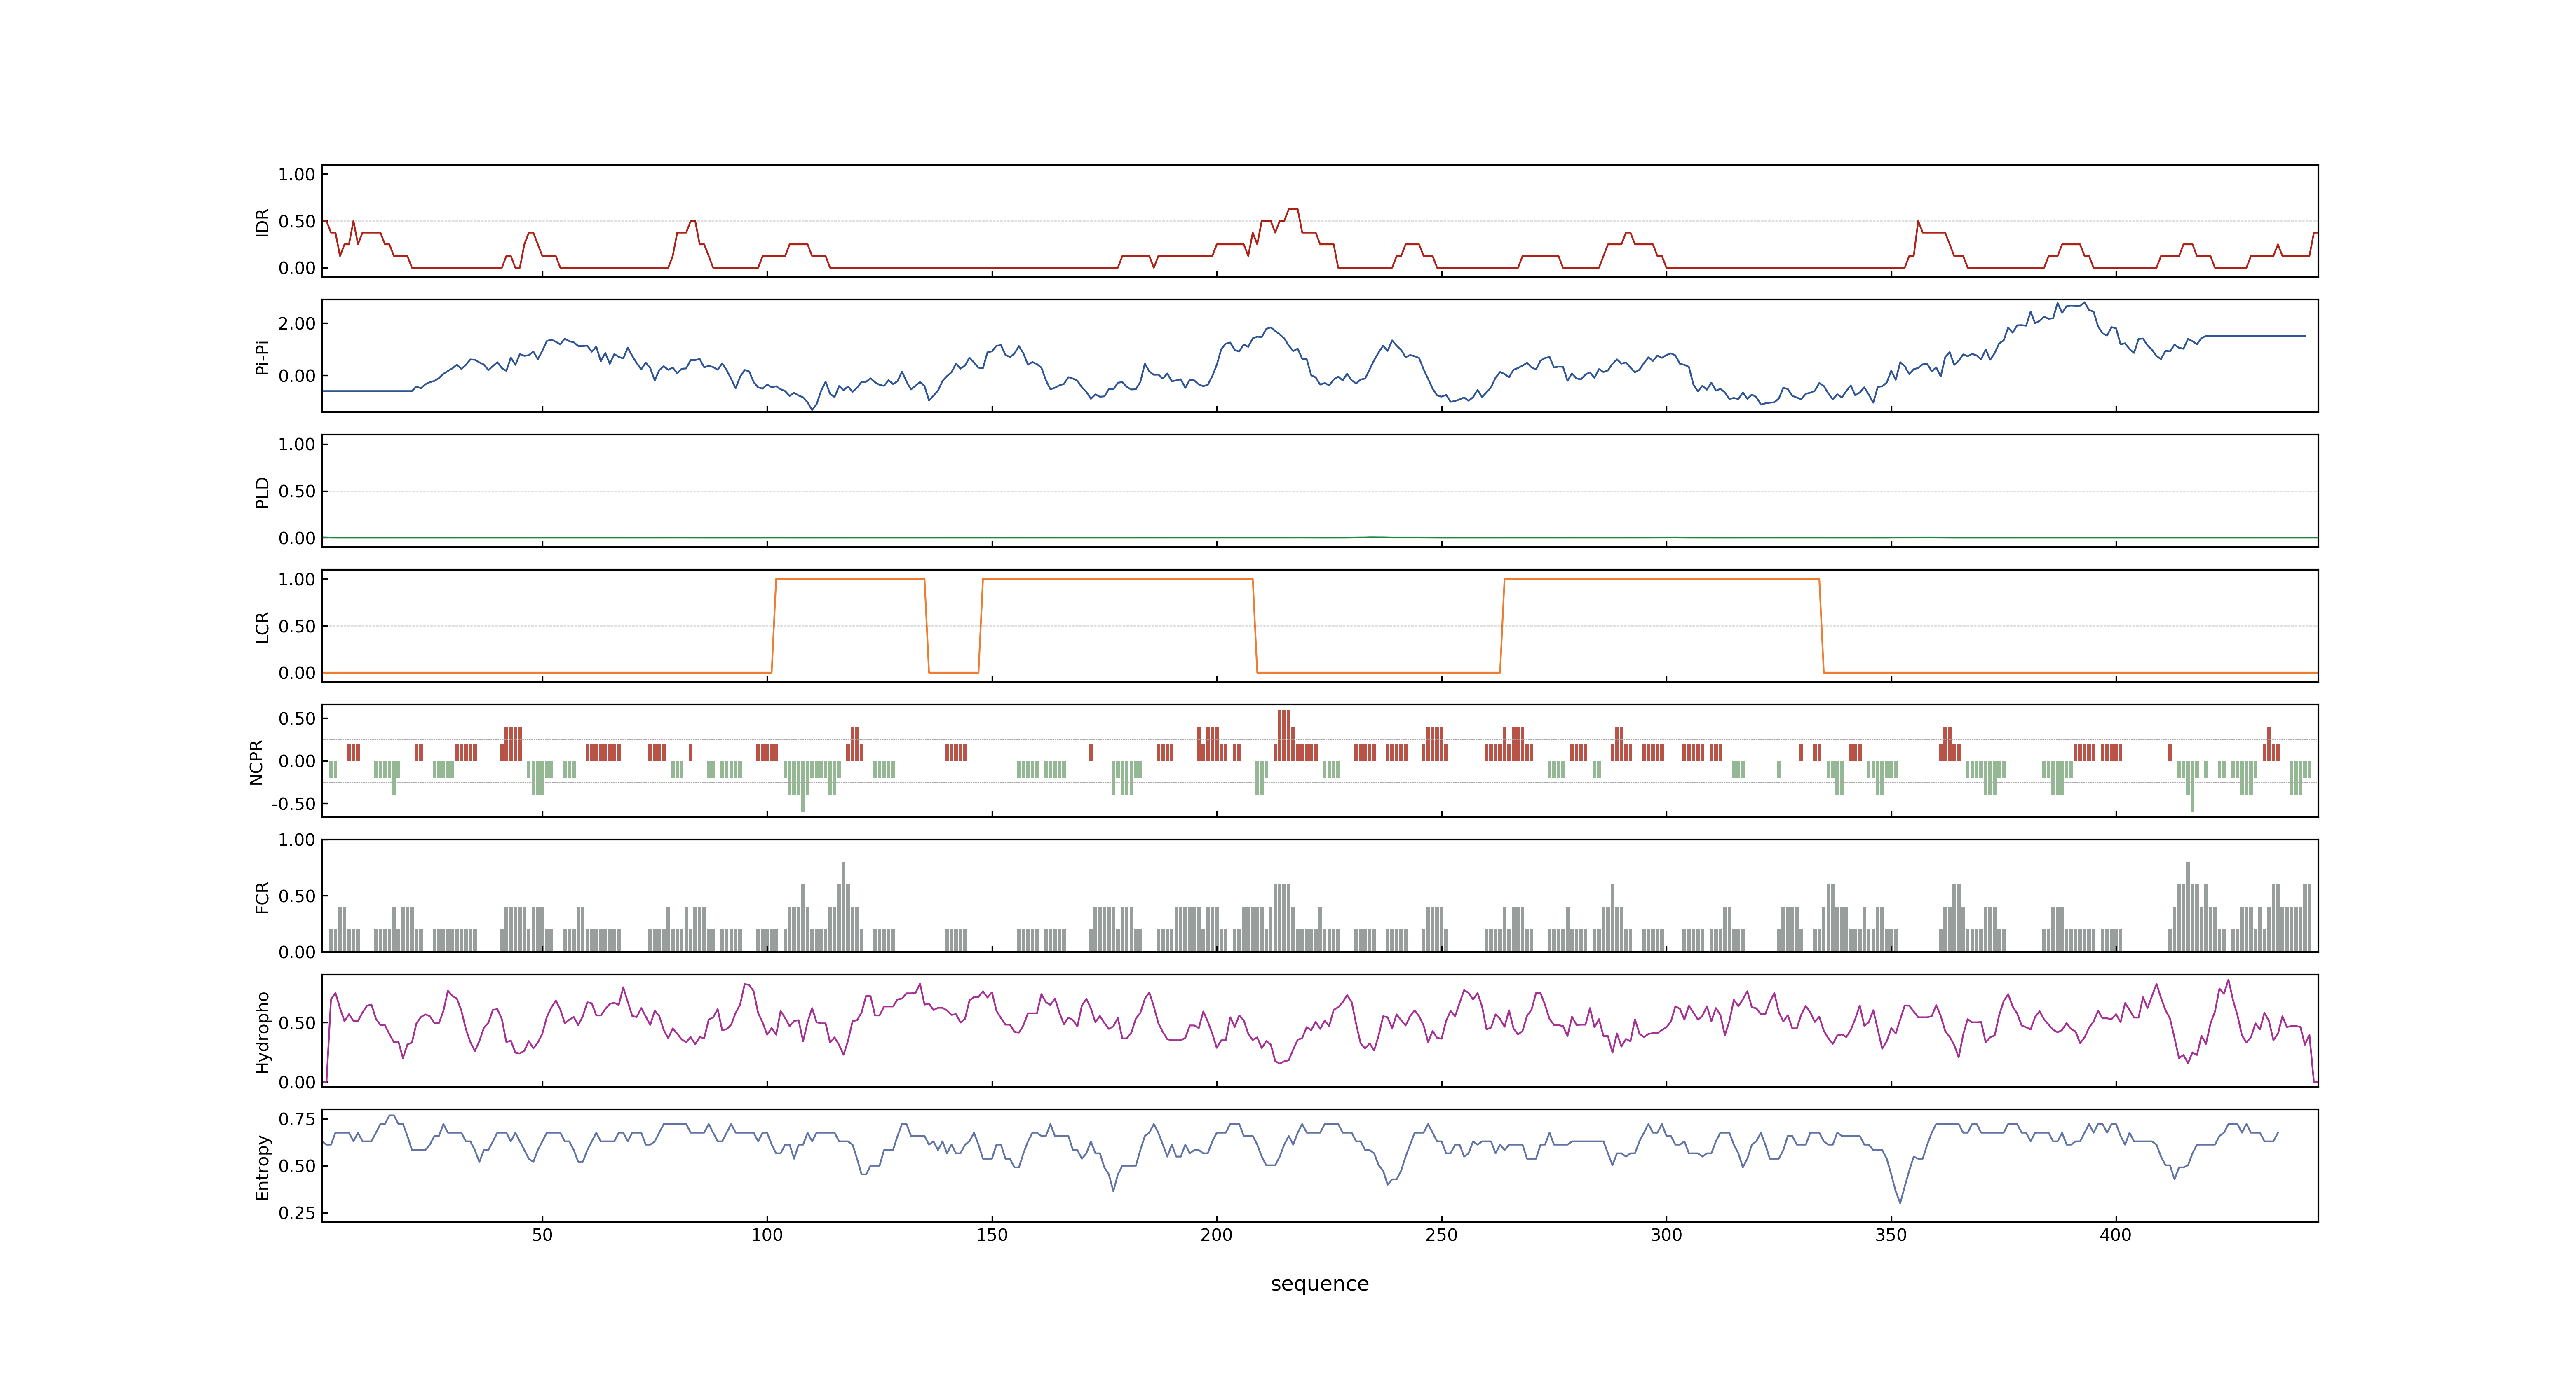Click the IDR y-axis label
Image resolution: width=2576 pixels, height=1373 pixels.
[x=263, y=222]
